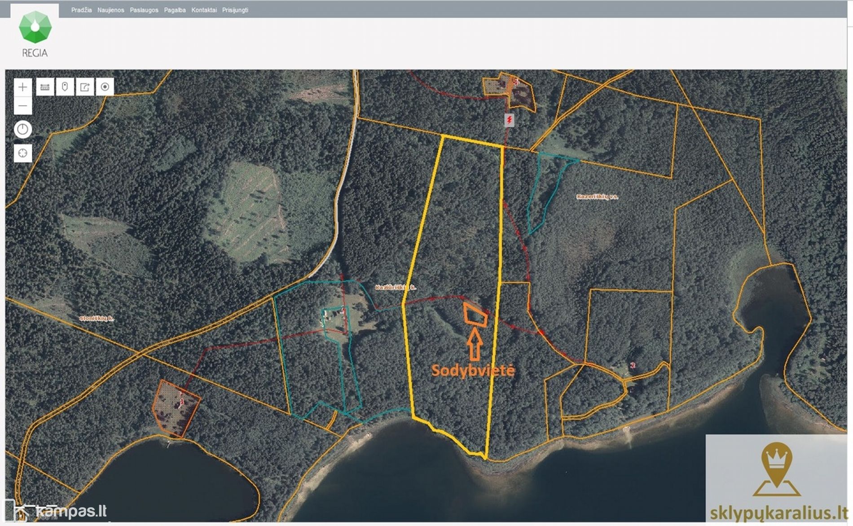Go to Naujienos page
853x526 pixels.
pyautogui.click(x=110, y=10)
